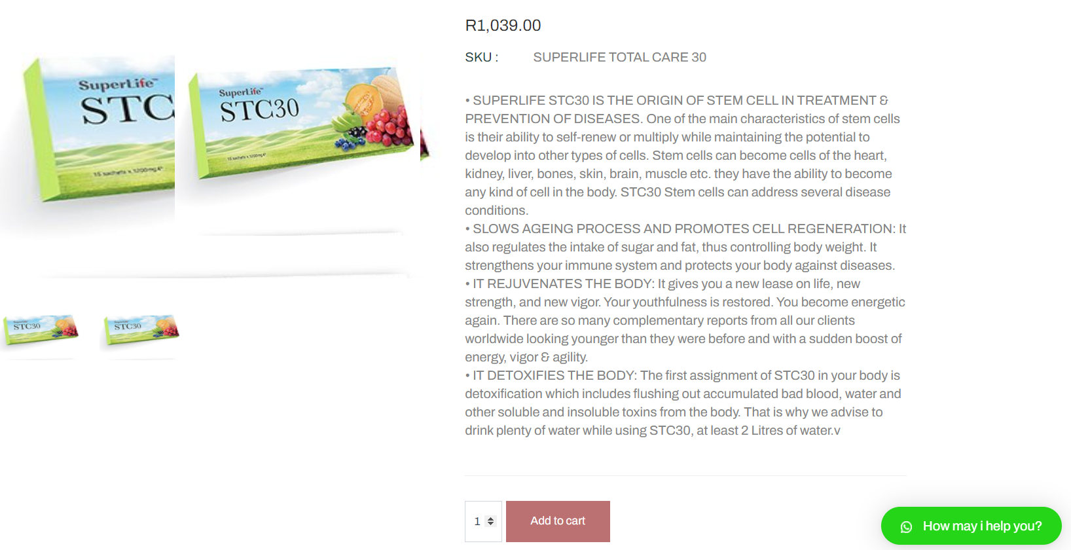This screenshot has height=550, width=1071.
Task: Select the second STC30 gallery thumbnail
Action: point(141,329)
